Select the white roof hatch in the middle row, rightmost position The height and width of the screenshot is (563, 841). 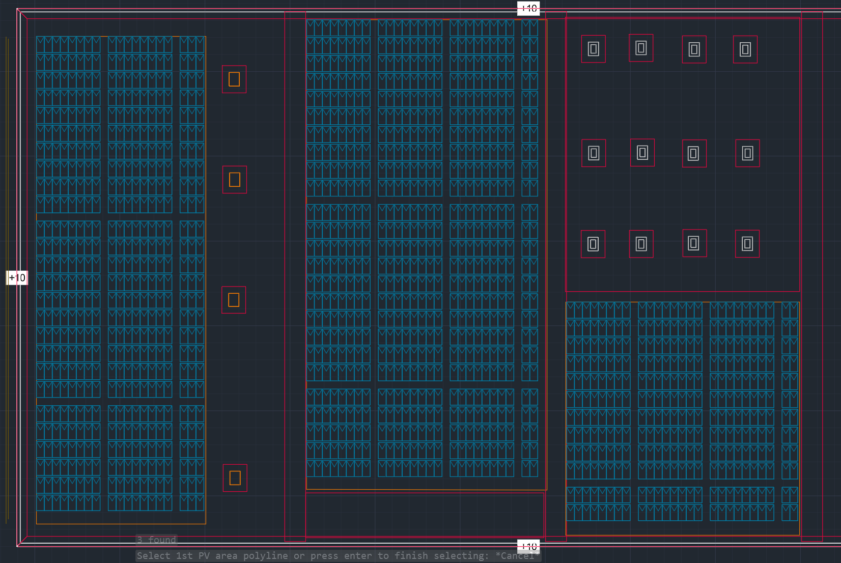pos(746,152)
